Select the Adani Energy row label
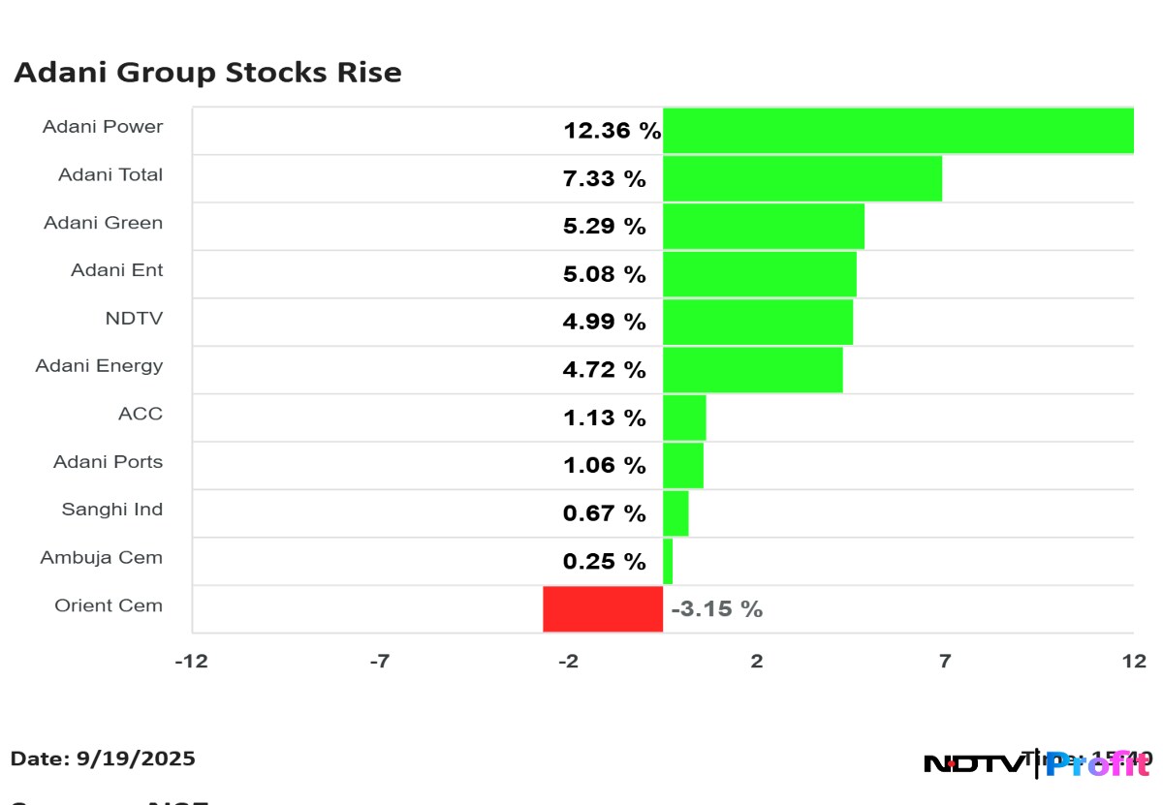The image size is (1163, 805). coord(99,366)
